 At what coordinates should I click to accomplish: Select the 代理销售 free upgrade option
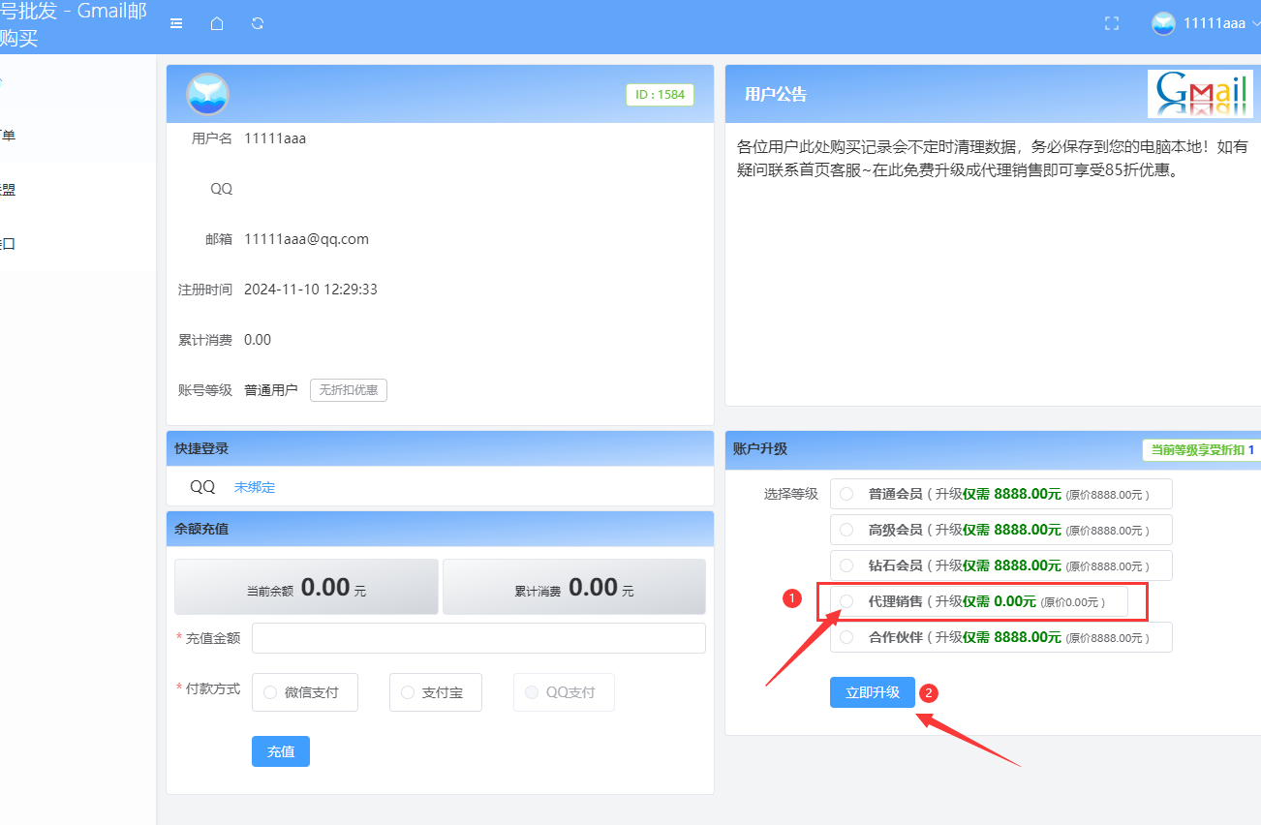point(846,601)
